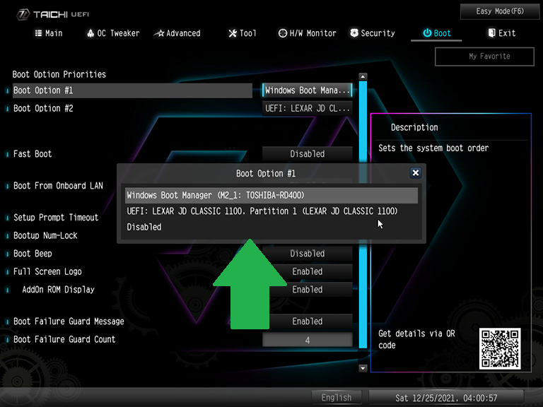Select Bootup Num-Lock label

45,236
